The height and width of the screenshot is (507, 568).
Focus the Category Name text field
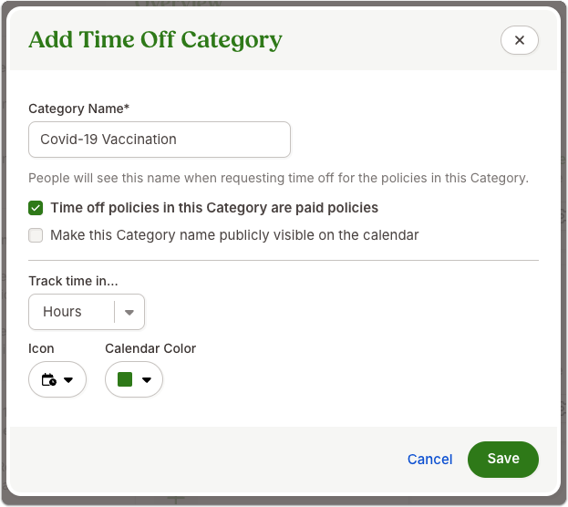(160, 140)
